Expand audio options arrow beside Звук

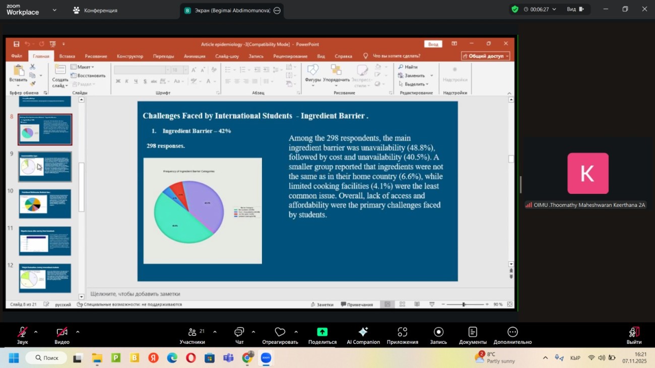(x=36, y=332)
